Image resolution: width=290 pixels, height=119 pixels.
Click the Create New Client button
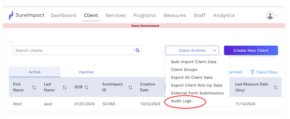pyautogui.click(x=251, y=50)
